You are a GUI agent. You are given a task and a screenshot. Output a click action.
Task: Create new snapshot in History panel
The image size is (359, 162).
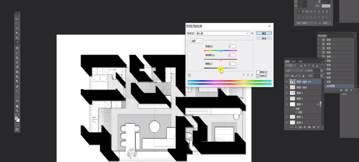pyautogui.click(x=346, y=90)
